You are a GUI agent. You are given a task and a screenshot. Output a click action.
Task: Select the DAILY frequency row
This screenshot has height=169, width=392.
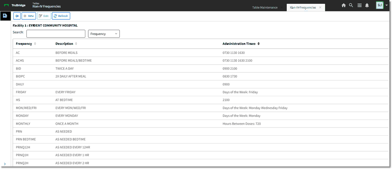click(201, 84)
